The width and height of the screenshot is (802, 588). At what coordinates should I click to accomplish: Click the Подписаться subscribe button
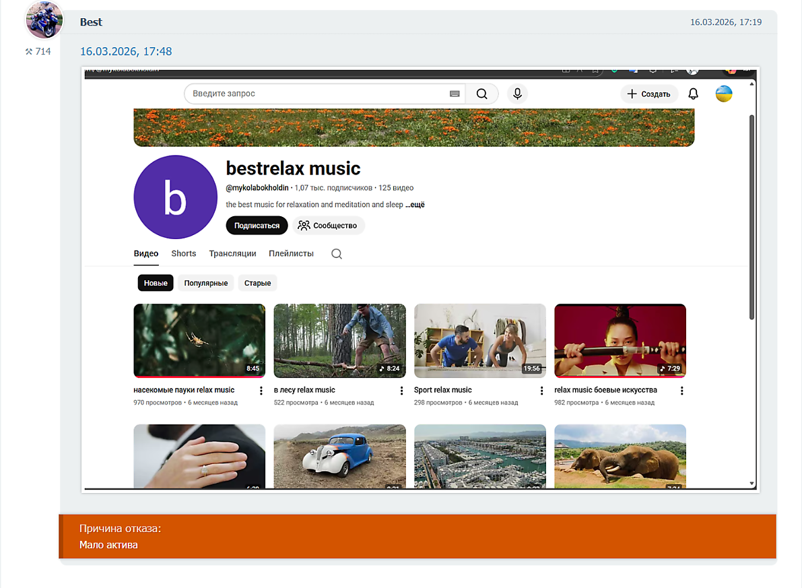(257, 226)
